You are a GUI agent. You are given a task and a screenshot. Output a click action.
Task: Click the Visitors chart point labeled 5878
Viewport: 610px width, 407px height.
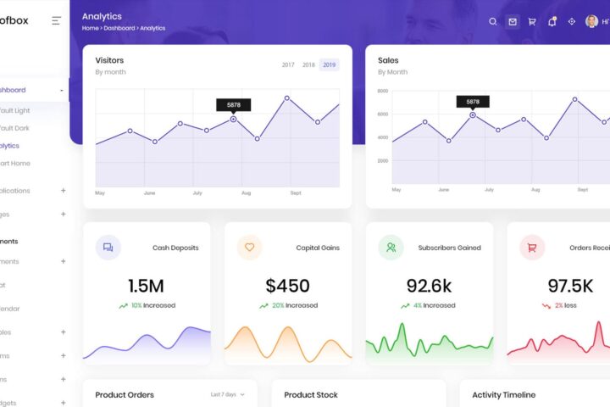click(234, 120)
